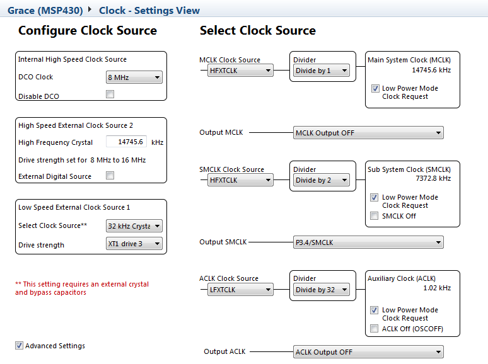This screenshot has width=488, height=364.
Task: Open the ACLK Clock Source dropdown
Action: tap(240, 290)
